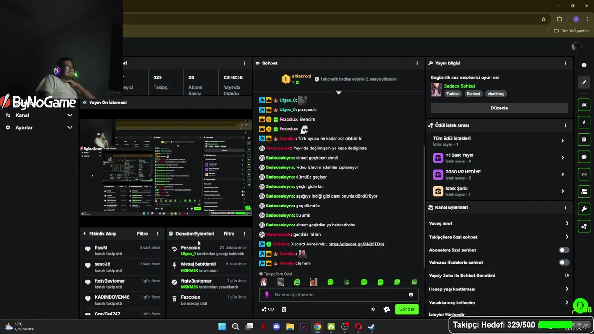The image size is (594, 334).
Task: Open the speech bubble chat sidebar icon
Action: [584, 157]
